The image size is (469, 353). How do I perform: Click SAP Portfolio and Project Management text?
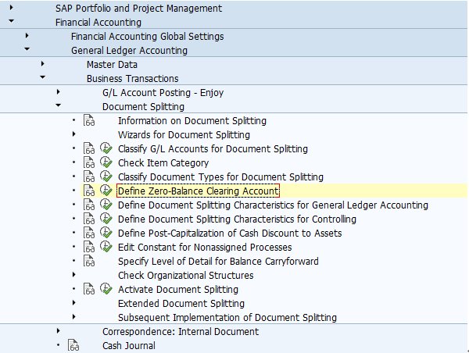pos(139,9)
